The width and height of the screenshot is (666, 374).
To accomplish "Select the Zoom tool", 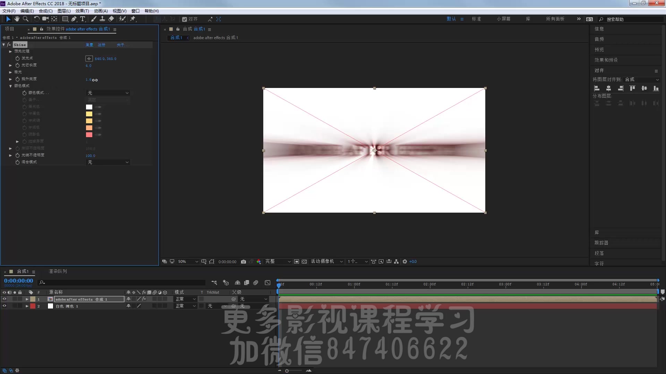I will tap(26, 19).
